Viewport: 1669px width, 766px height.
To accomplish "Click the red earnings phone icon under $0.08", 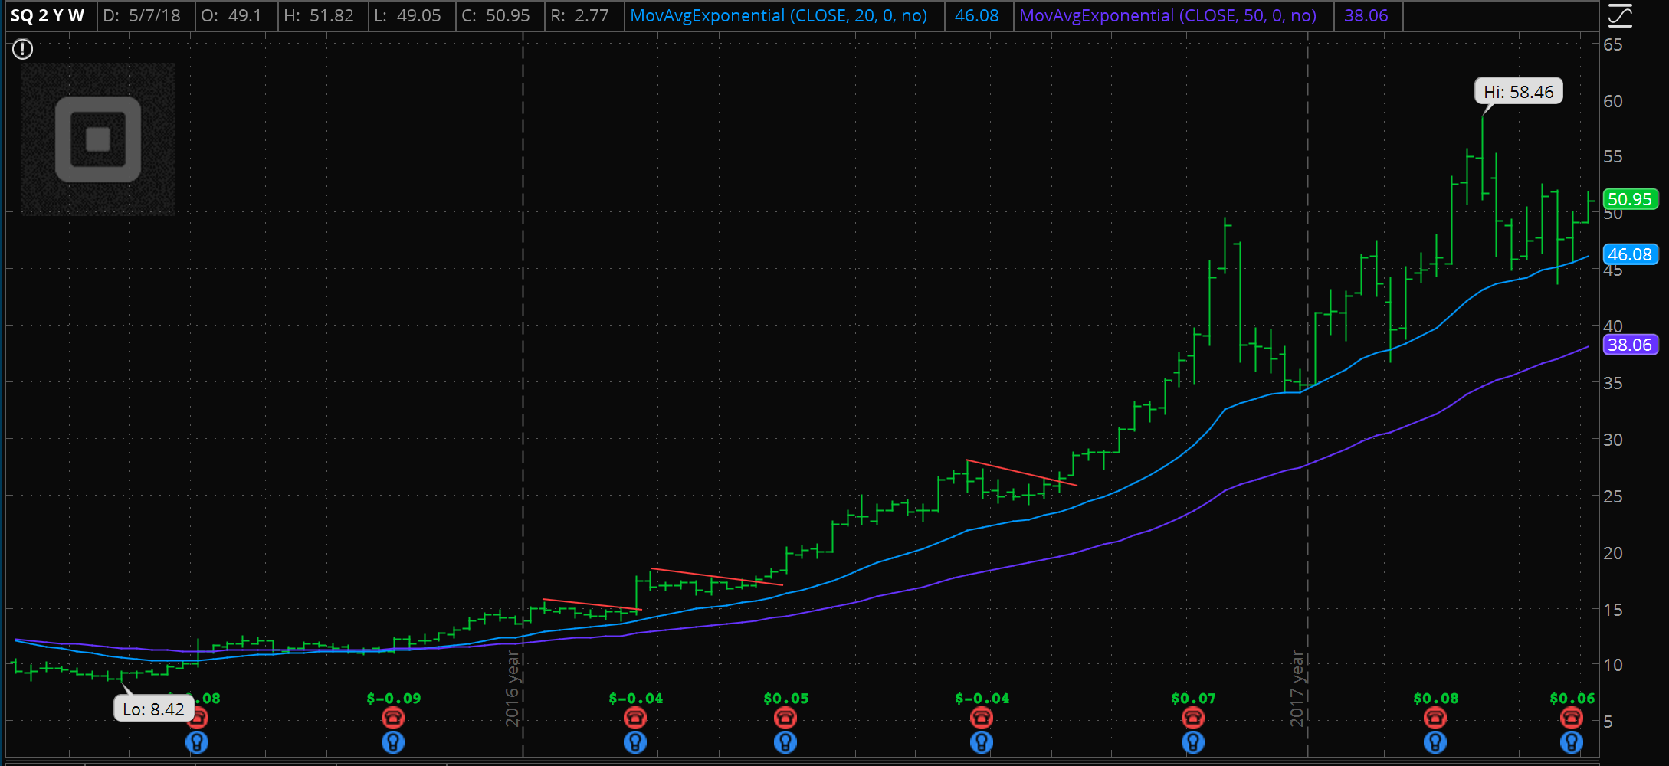I will (x=1435, y=718).
